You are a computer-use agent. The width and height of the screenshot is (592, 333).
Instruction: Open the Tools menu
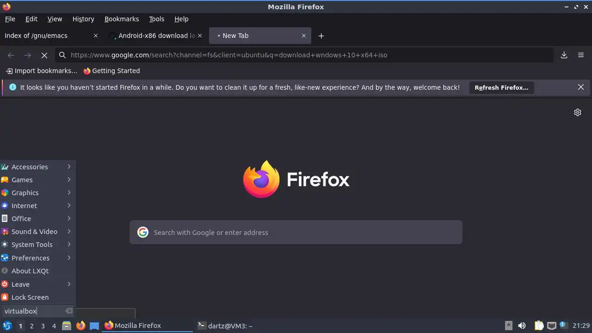(x=156, y=19)
